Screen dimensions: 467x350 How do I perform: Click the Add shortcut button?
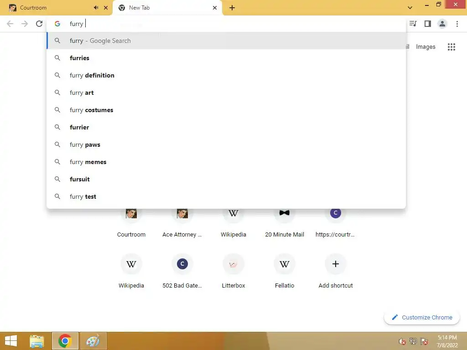(336, 271)
